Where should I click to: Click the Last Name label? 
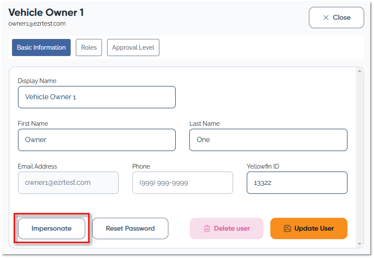[204, 124]
